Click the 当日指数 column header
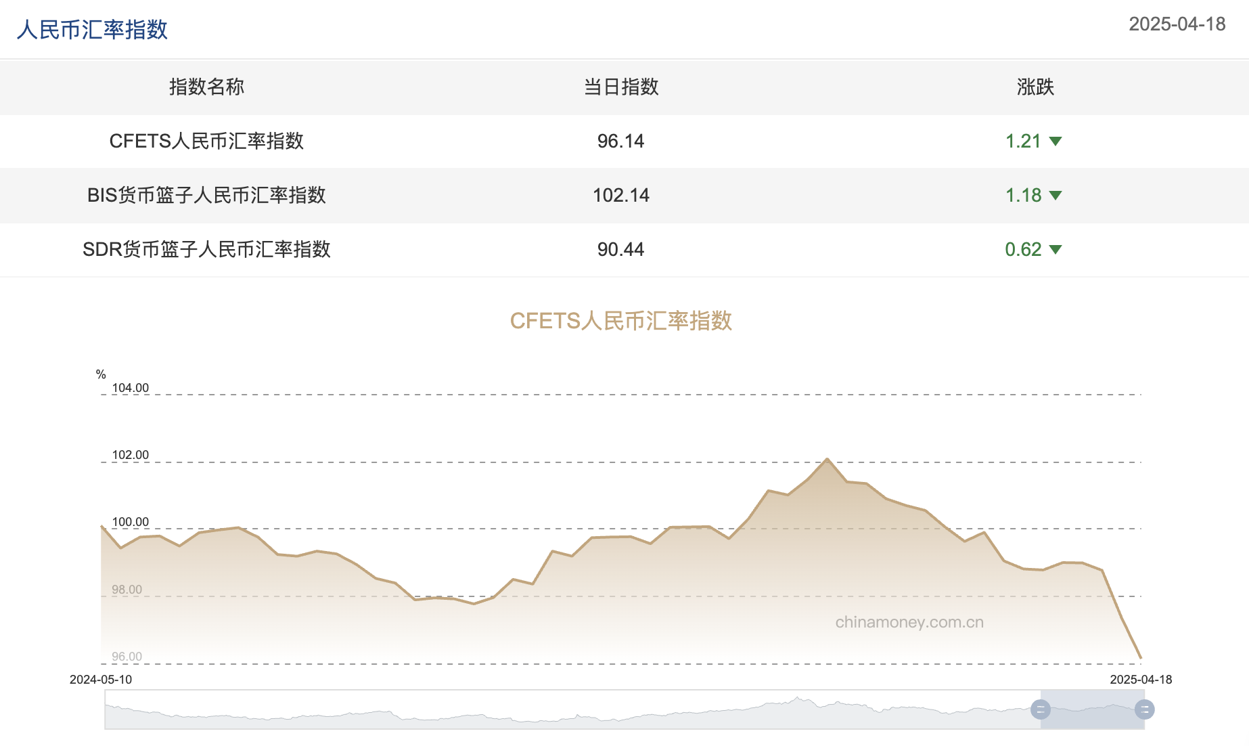Viewport: 1249px width, 746px height. [622, 87]
